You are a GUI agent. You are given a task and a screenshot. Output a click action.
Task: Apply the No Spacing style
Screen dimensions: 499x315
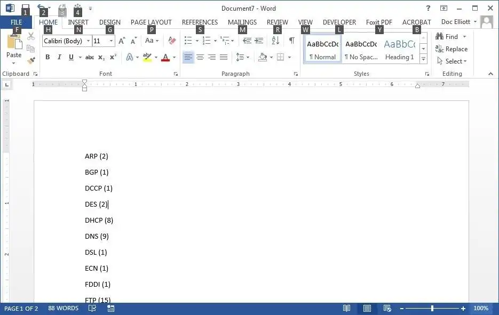click(361, 49)
